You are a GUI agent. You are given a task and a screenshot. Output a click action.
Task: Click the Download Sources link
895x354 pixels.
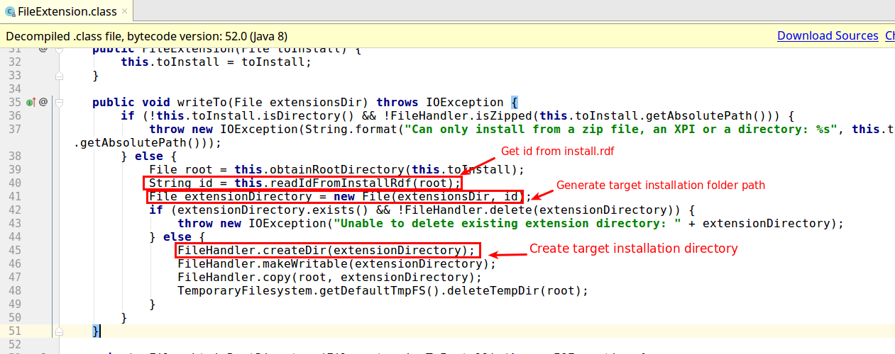coord(828,35)
